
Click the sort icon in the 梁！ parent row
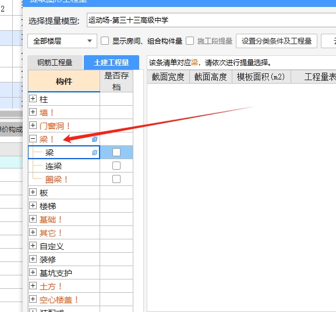point(94,139)
